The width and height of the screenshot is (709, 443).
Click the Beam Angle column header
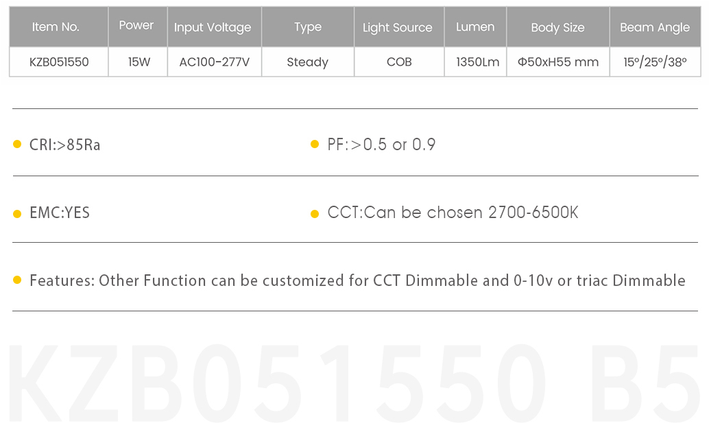(x=656, y=27)
